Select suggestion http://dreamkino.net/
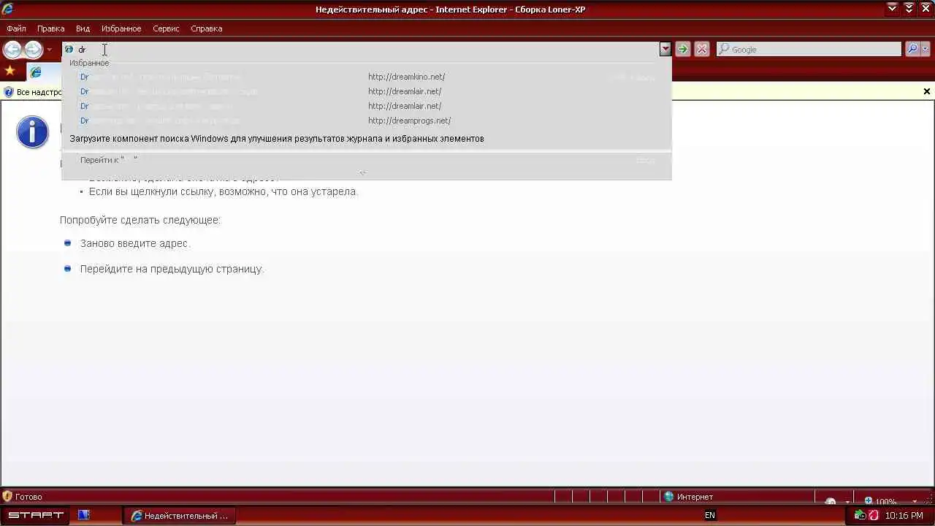 pyautogui.click(x=367, y=77)
